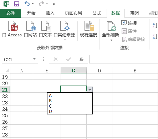Switch to the 公式 (Formulas) tab
The image size is (158, 139).
click(x=97, y=13)
